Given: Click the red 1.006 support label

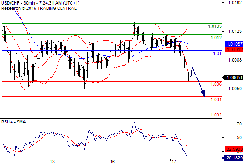Looking at the screenshot, I should coord(216,84).
